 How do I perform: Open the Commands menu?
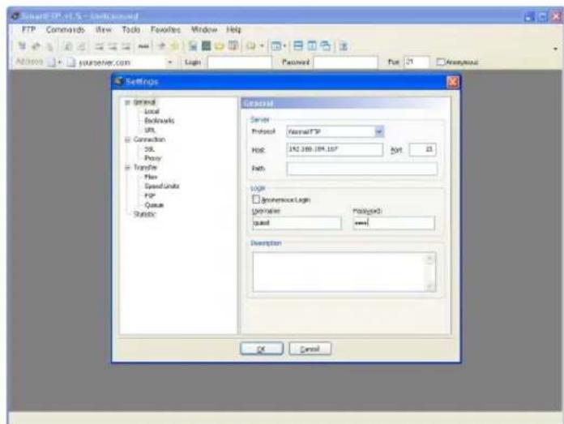point(66,29)
